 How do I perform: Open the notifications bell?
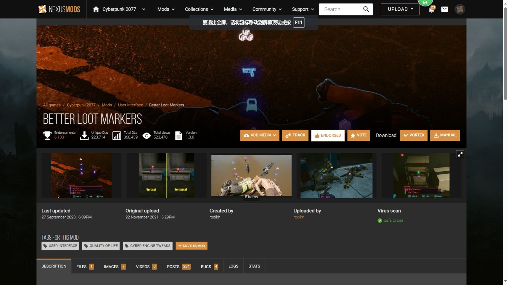(431, 9)
